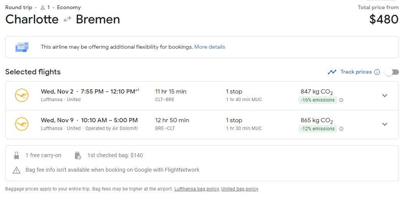
Task: Click the Lufthansa logo on Nov 2 flight
Action: tap(22, 95)
